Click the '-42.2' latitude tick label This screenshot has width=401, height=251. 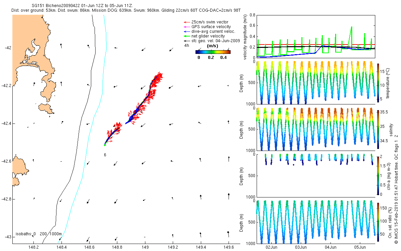pyautogui.click(x=7, y=86)
